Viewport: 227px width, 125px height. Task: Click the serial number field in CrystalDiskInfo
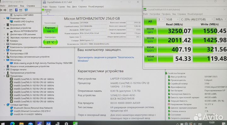point(94,26)
